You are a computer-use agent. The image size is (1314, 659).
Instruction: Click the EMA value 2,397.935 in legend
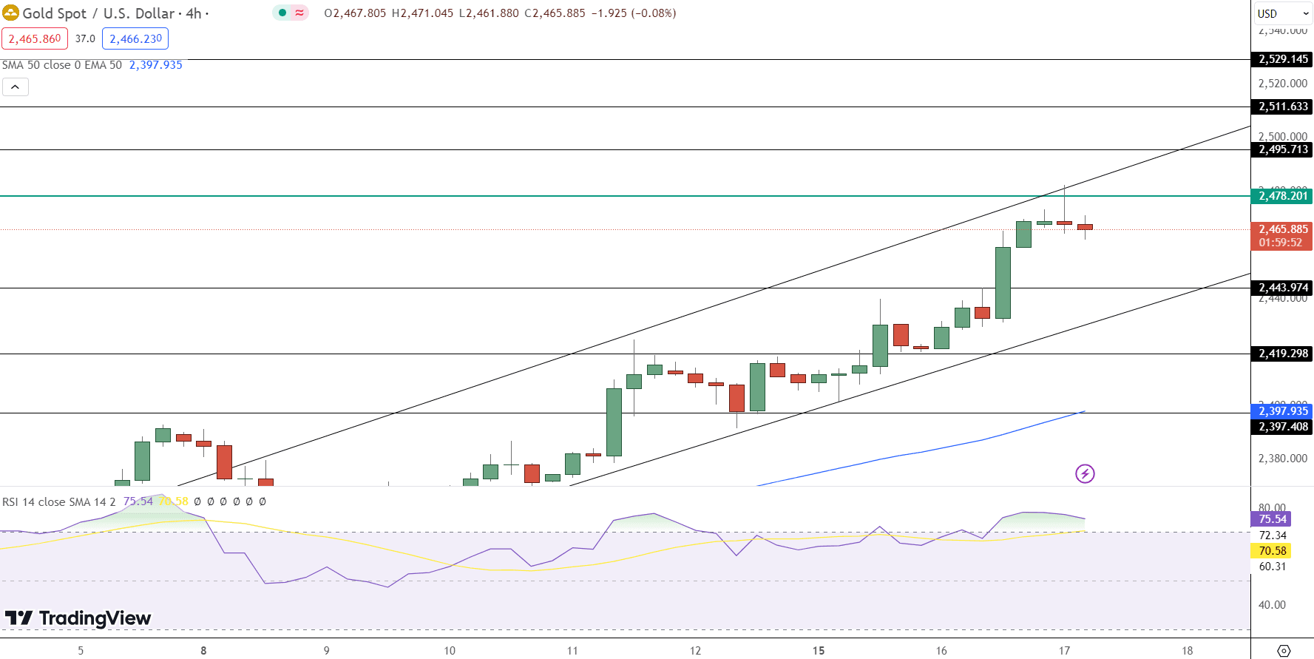coord(155,65)
